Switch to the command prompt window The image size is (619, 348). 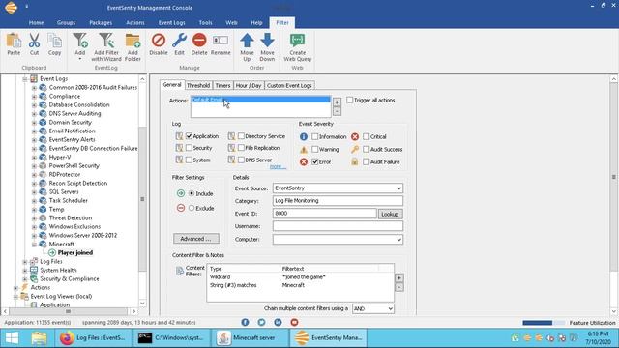(171, 338)
